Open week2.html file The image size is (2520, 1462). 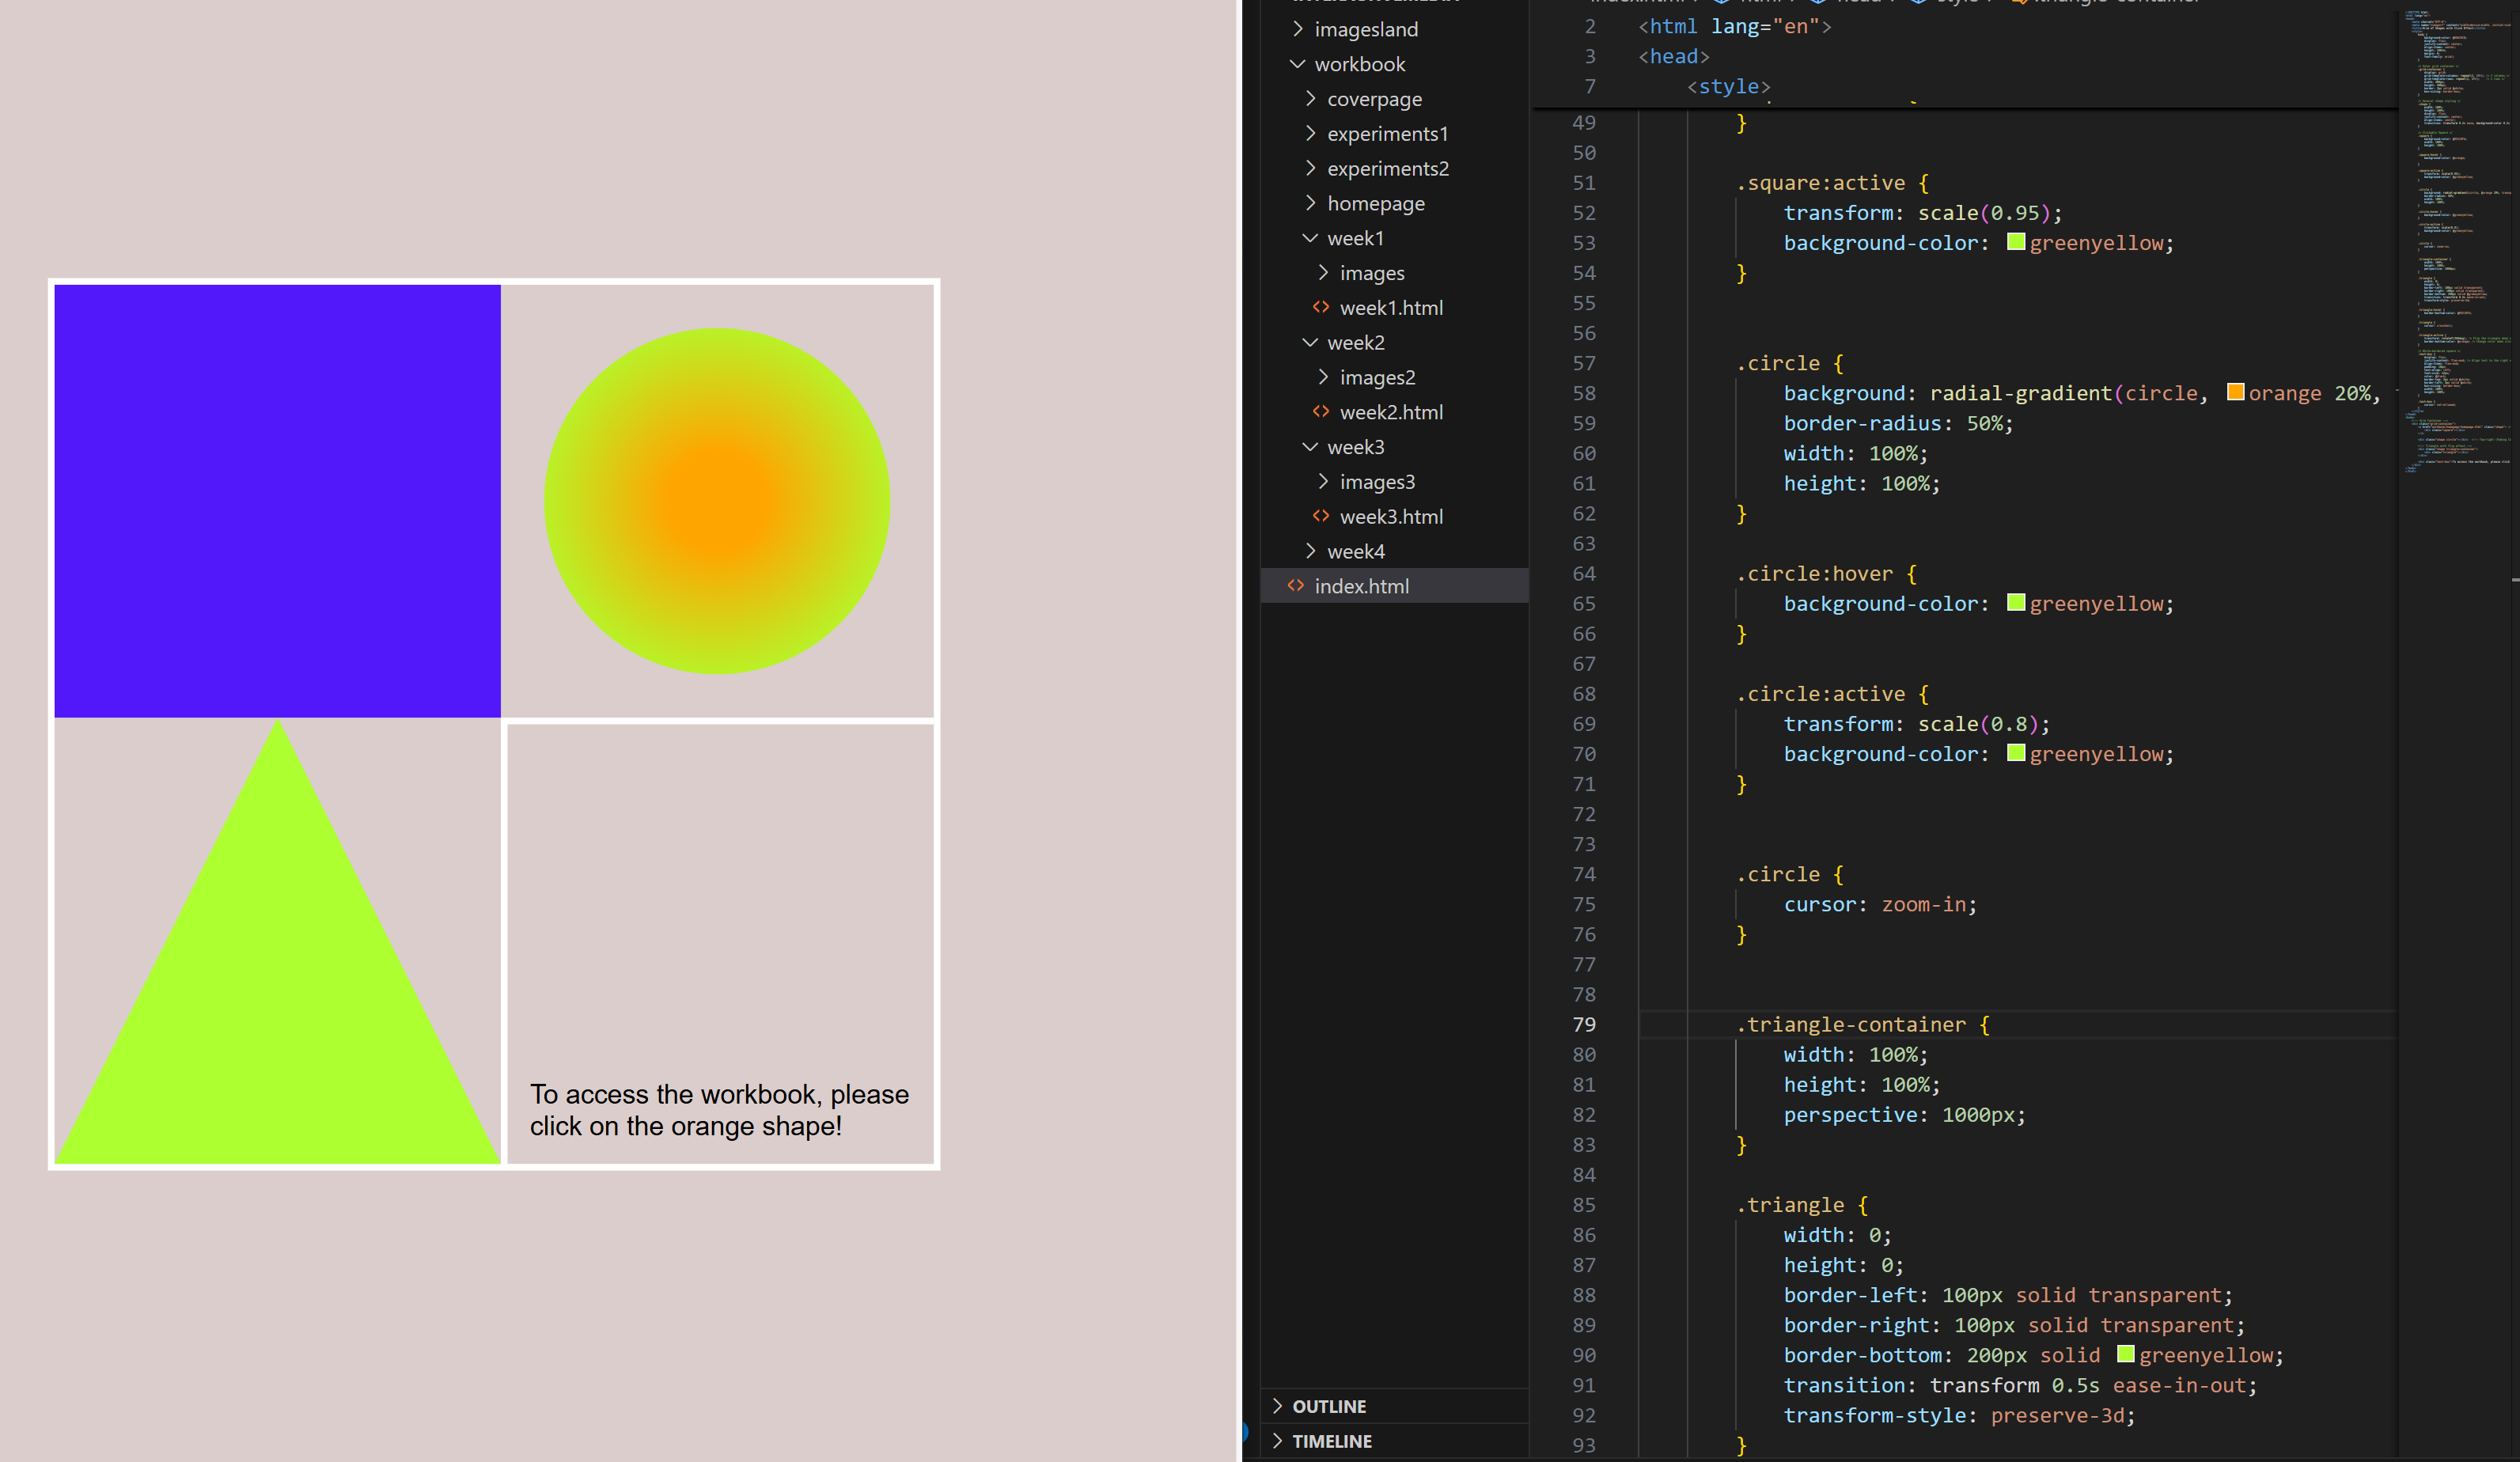[1391, 412]
